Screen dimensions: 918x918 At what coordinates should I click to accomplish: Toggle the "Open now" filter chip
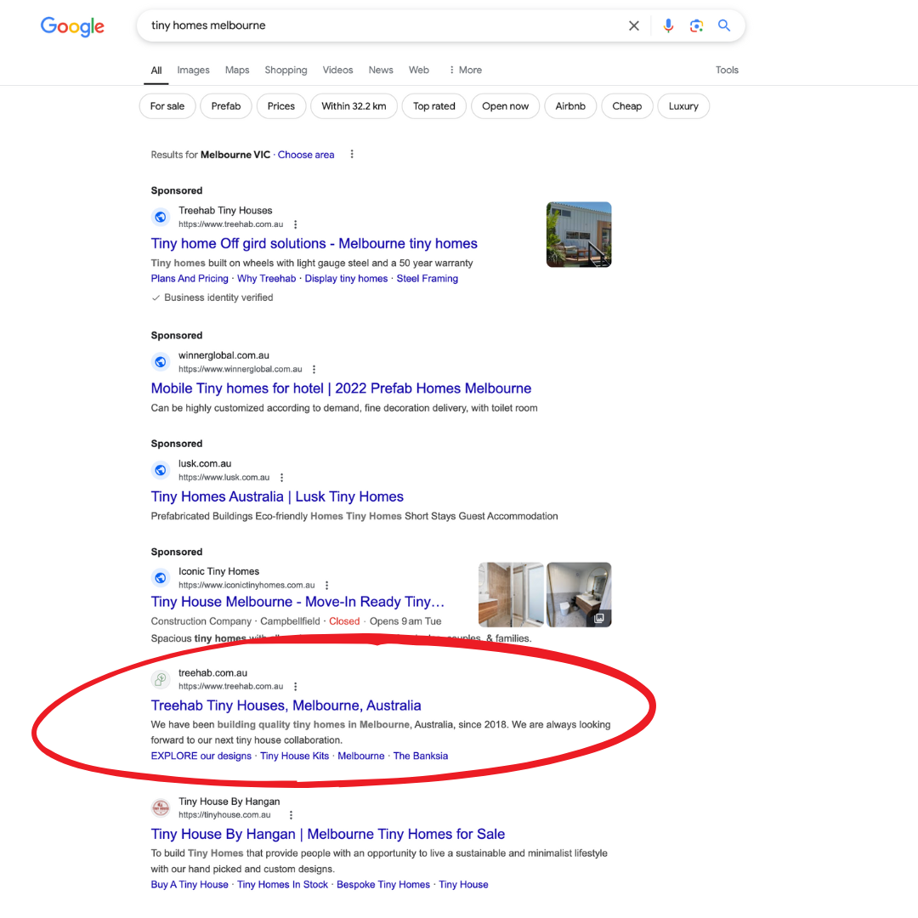pos(505,106)
